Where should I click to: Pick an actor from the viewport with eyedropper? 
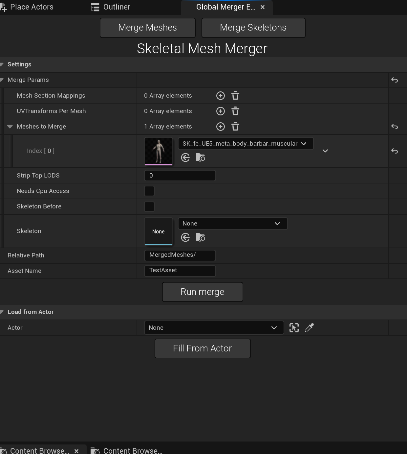coord(309,327)
